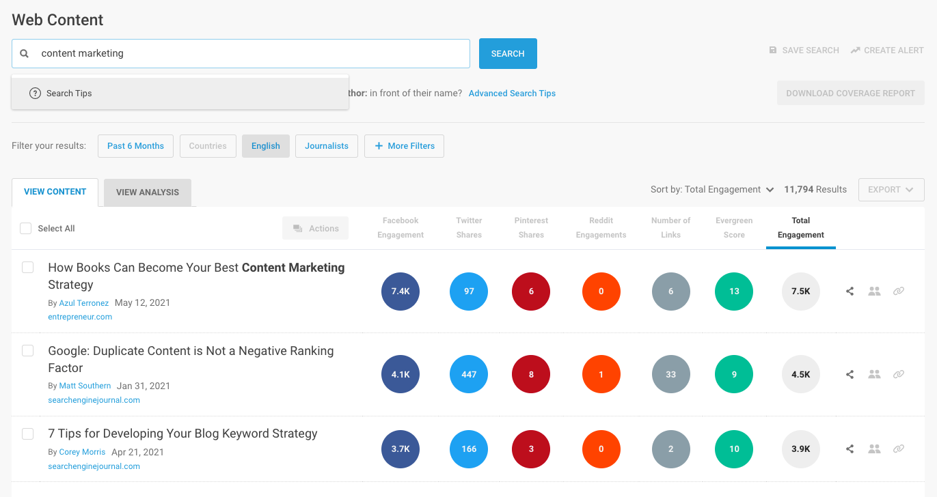Click the green Evergreen Score 13 circle
937x497 pixels.
733,292
